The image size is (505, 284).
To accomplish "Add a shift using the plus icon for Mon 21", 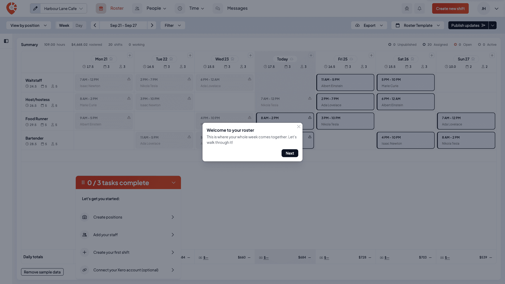I will click(x=130, y=55).
